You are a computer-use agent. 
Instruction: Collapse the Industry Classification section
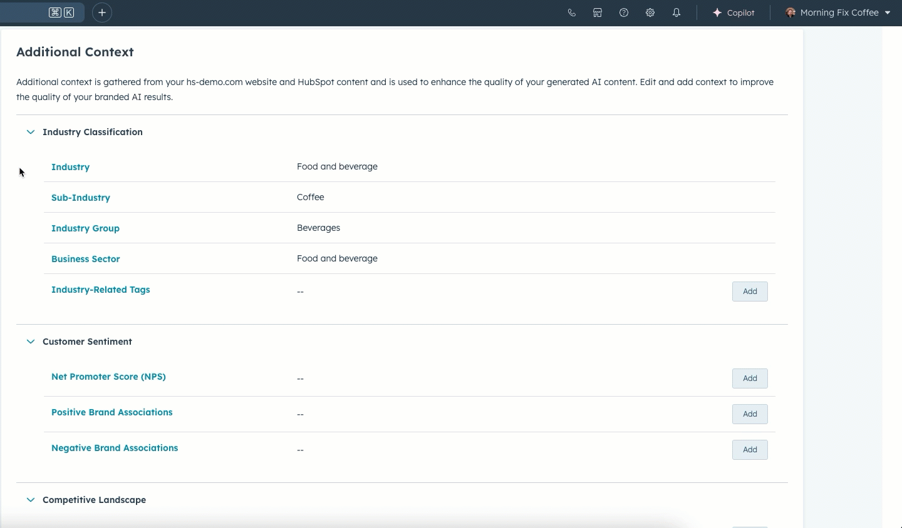pyautogui.click(x=30, y=132)
